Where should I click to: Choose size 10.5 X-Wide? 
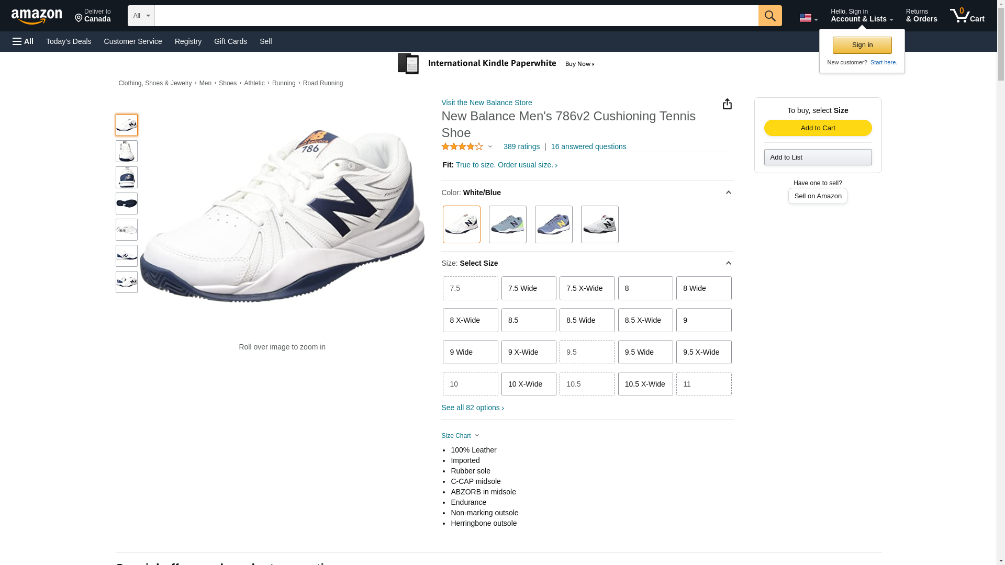pos(645,384)
